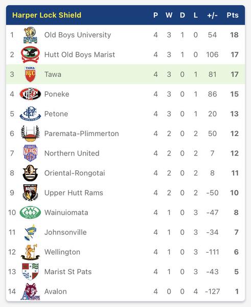Open the Poneke club crest

point(30,94)
